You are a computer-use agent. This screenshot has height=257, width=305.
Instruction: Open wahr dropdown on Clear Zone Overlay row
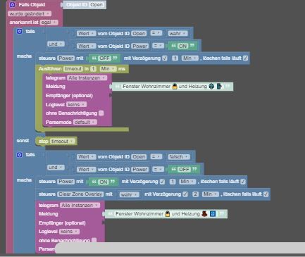click(x=130, y=194)
